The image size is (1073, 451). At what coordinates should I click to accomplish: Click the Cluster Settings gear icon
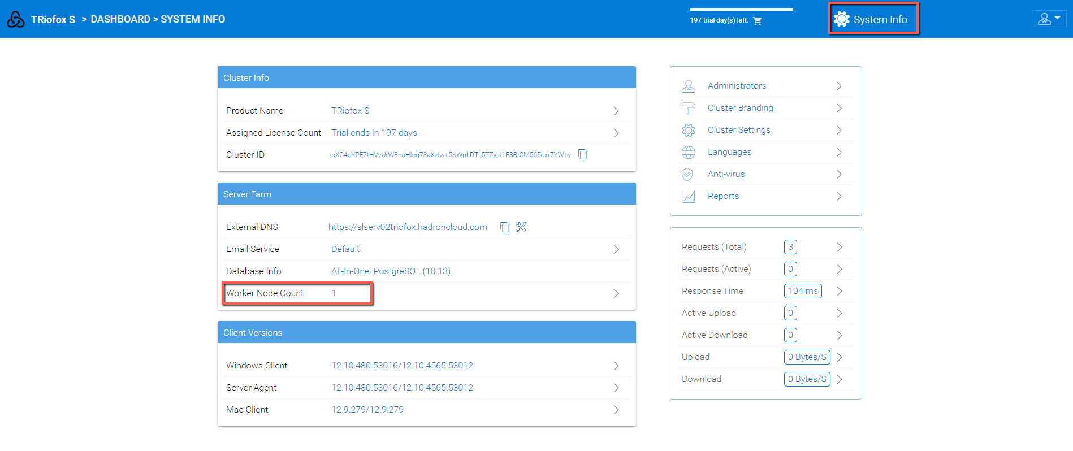689,130
